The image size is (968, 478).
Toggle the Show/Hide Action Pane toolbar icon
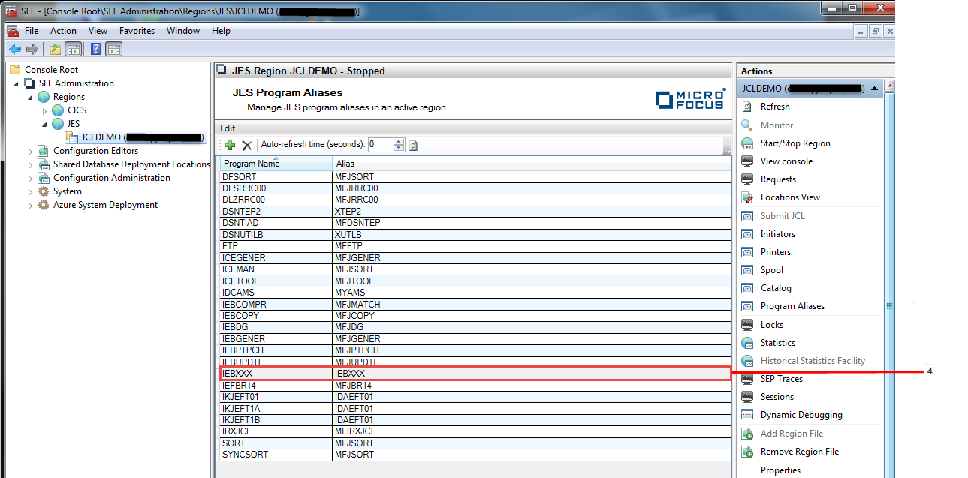click(x=113, y=50)
